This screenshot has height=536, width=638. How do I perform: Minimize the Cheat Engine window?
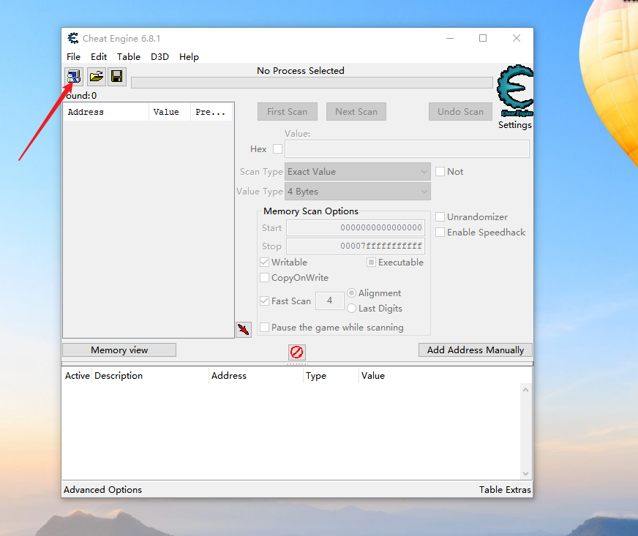[x=450, y=38]
